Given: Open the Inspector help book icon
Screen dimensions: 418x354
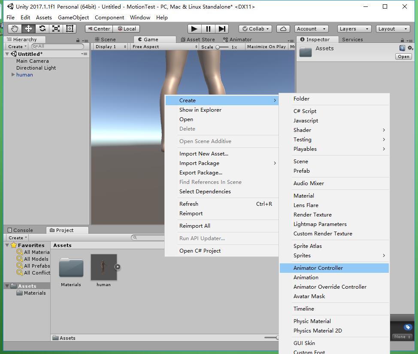Looking at the screenshot, I should click(x=402, y=48).
